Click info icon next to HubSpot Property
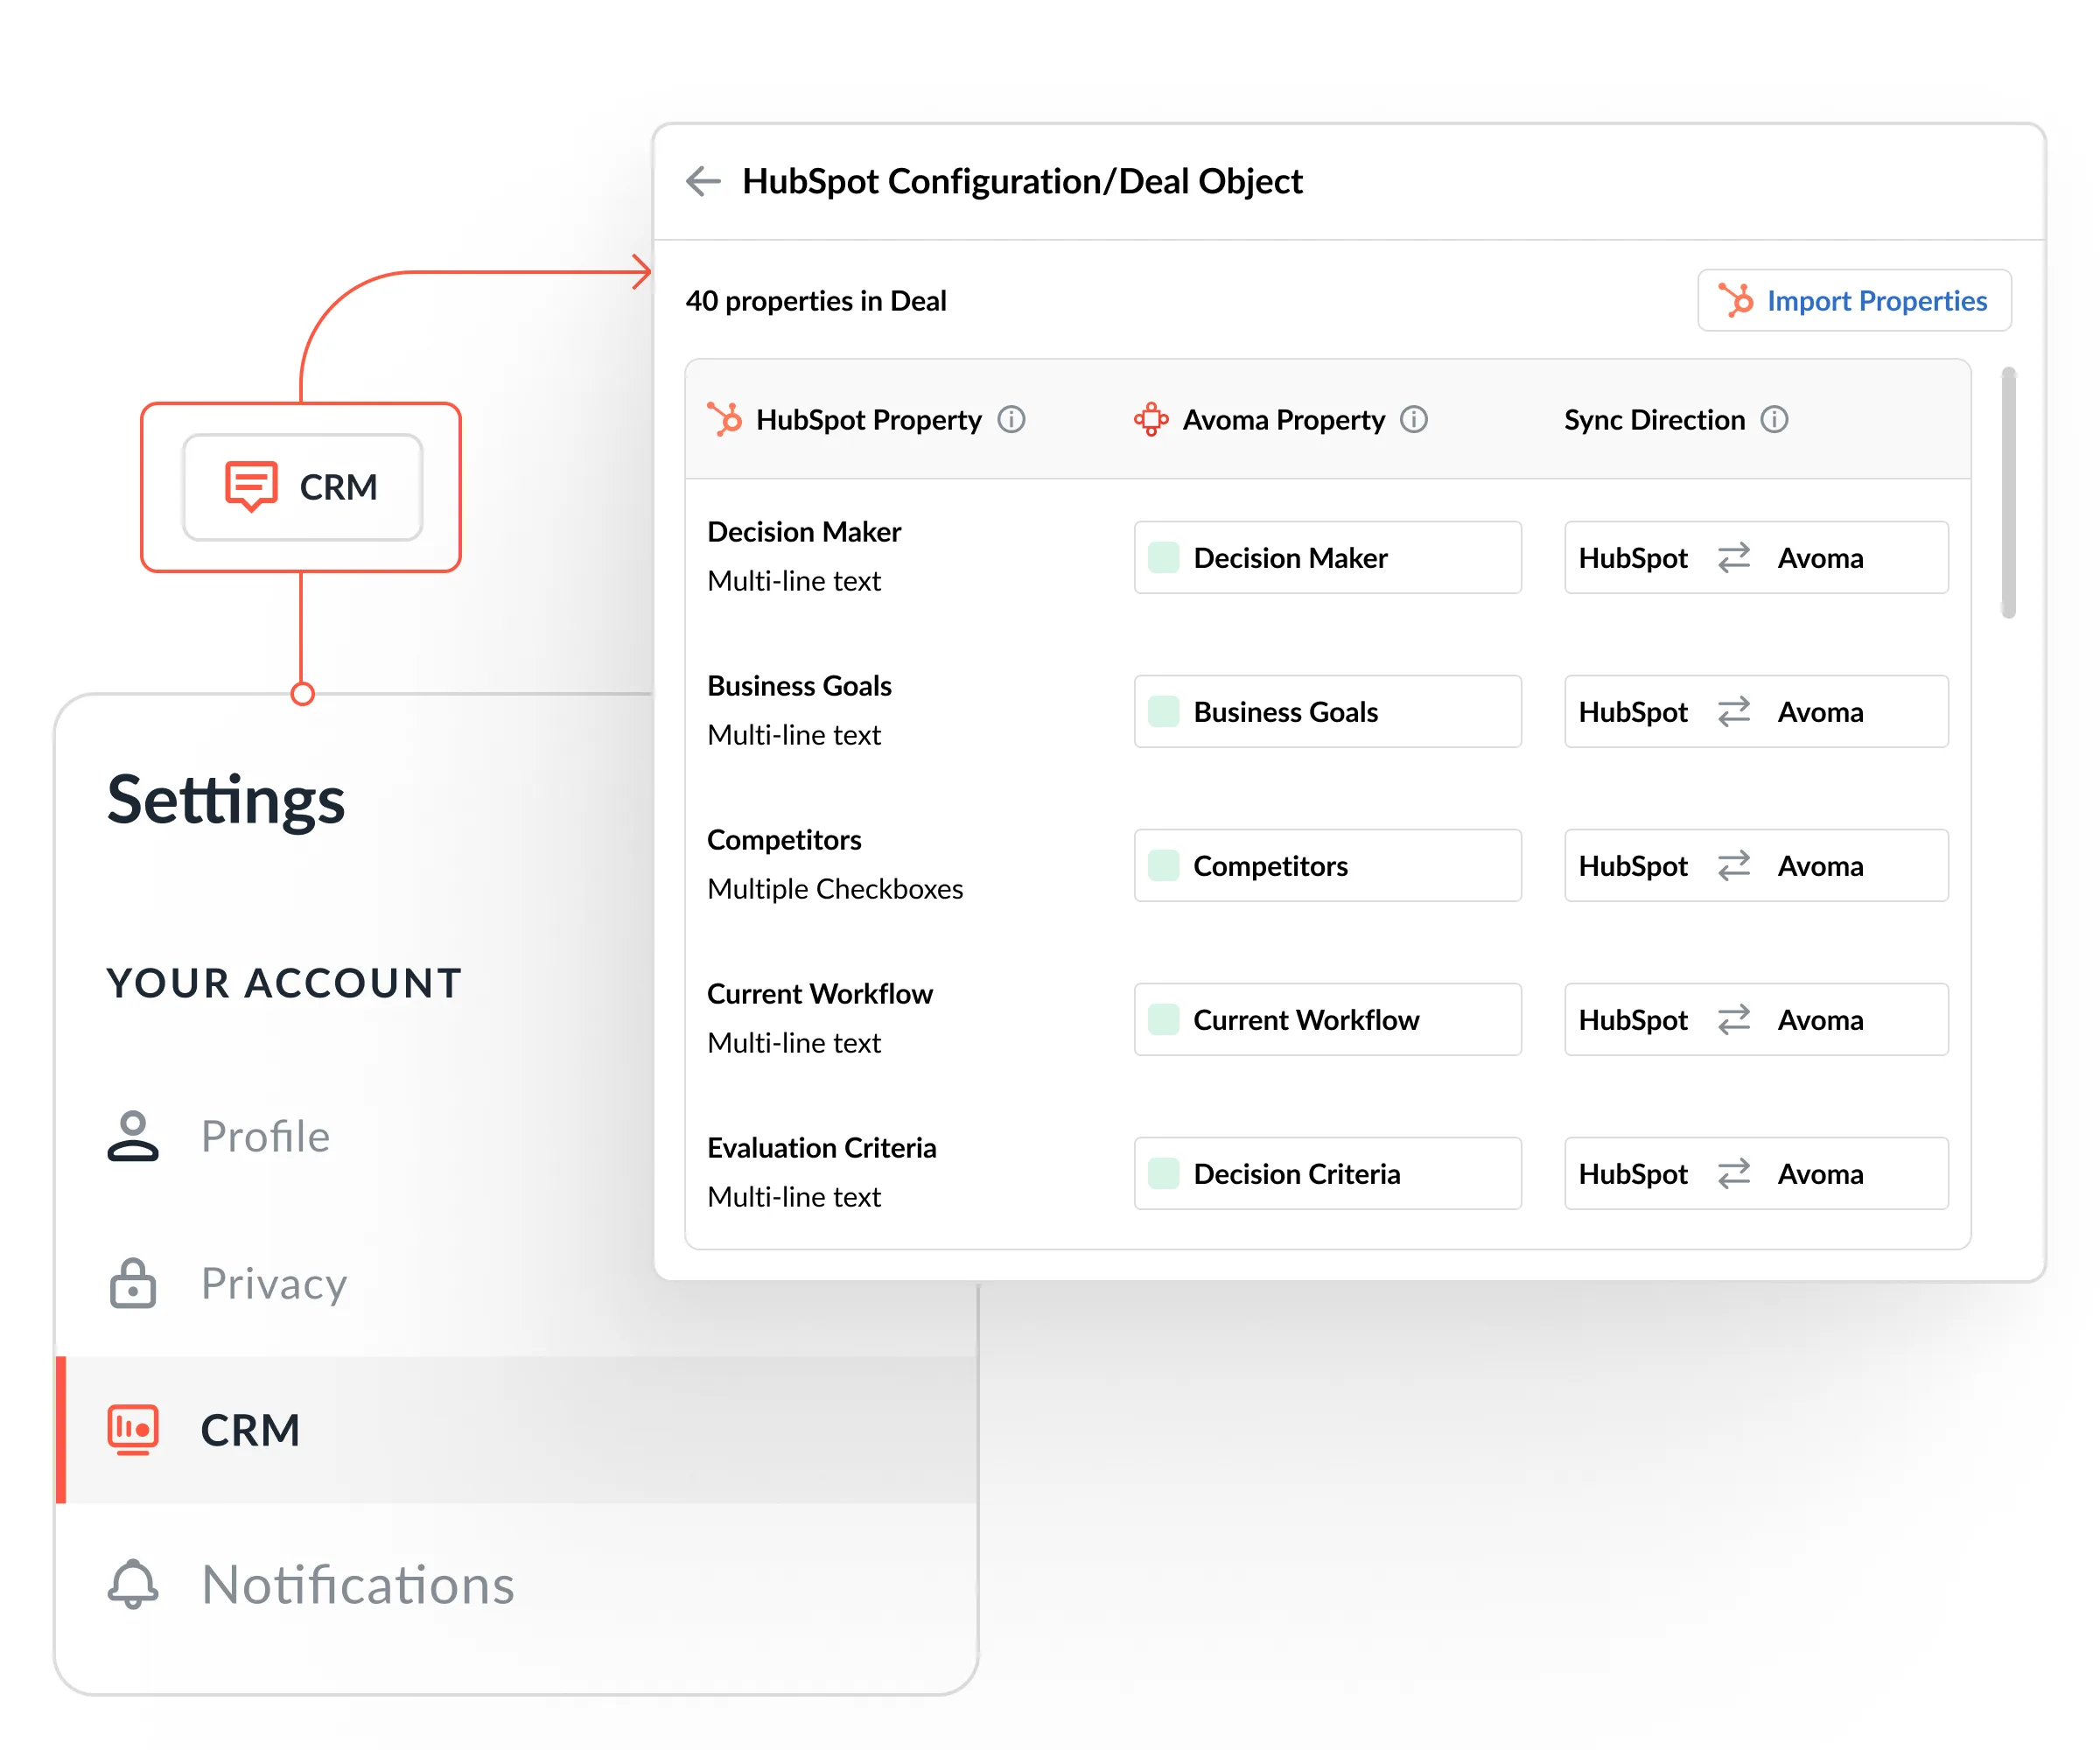2100x1750 pixels. pos(1011,419)
